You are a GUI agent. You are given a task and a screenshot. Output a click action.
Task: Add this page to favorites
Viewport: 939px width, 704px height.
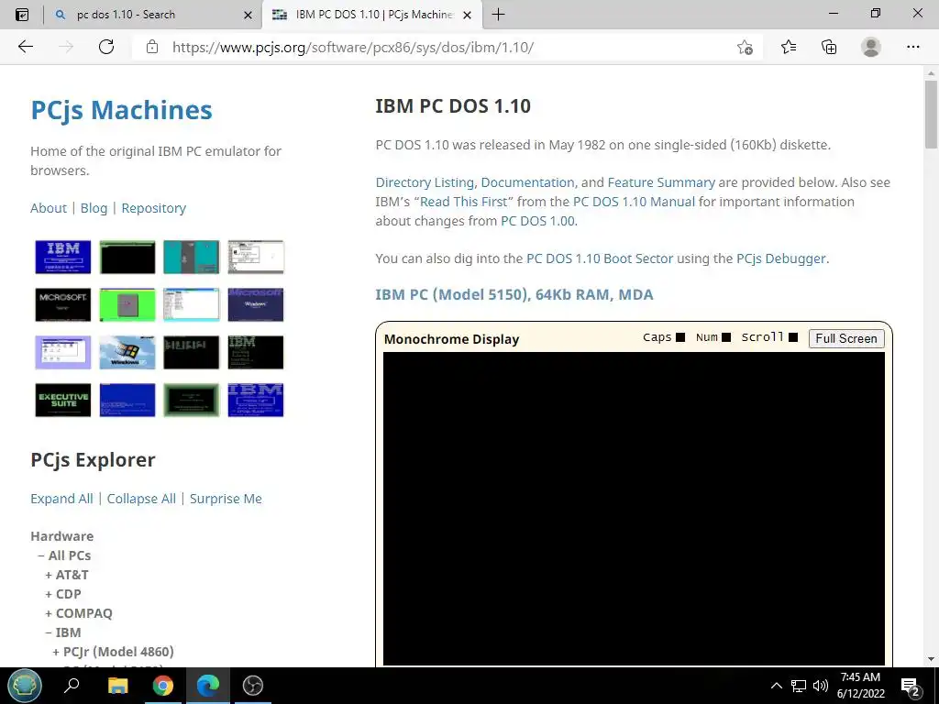pos(745,48)
